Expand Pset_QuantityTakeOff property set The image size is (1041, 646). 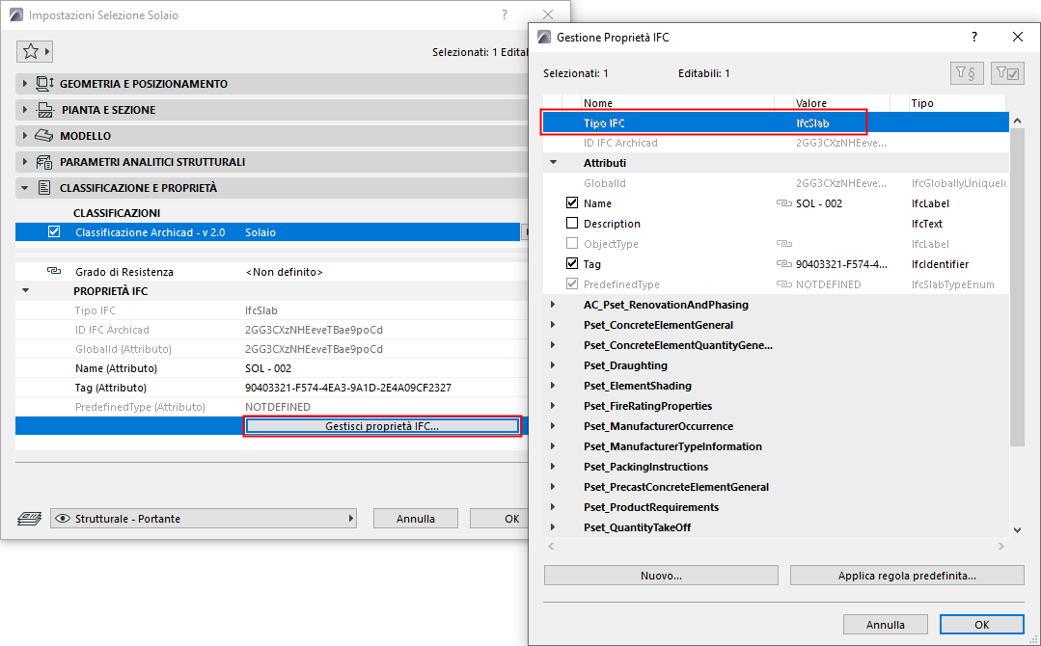pyautogui.click(x=553, y=527)
